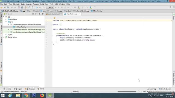The width and height of the screenshot is (175, 98).
Task: Click the Synchronize toolbar icon
Action: click(8, 7)
